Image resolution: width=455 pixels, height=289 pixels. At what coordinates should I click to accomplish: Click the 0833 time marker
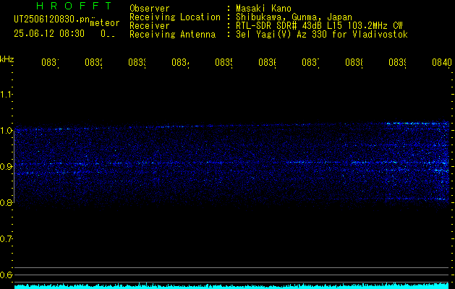(137, 62)
